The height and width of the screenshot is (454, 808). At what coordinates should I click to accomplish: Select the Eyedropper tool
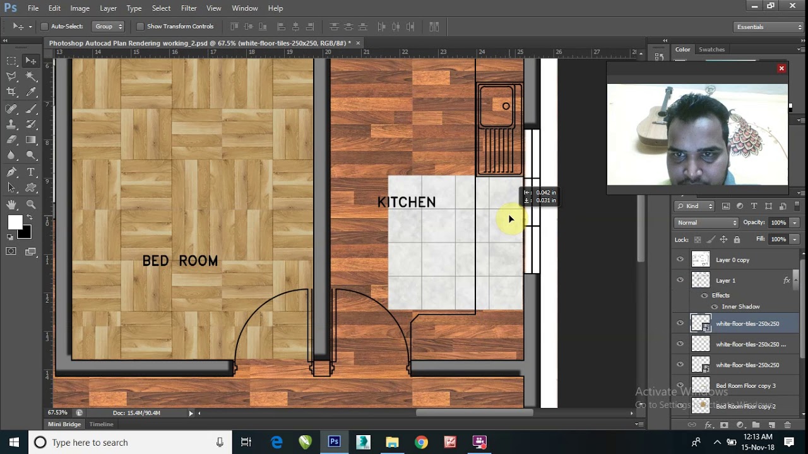tap(31, 92)
